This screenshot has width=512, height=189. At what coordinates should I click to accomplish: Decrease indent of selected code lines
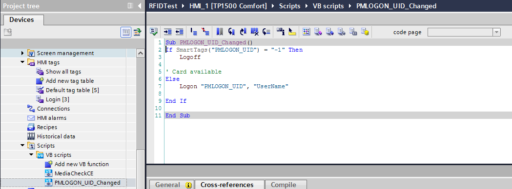click(179, 32)
